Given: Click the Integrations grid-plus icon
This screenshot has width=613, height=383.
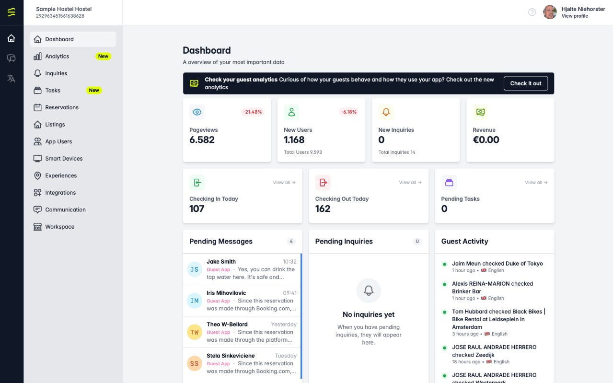Looking at the screenshot, I should (x=37, y=192).
